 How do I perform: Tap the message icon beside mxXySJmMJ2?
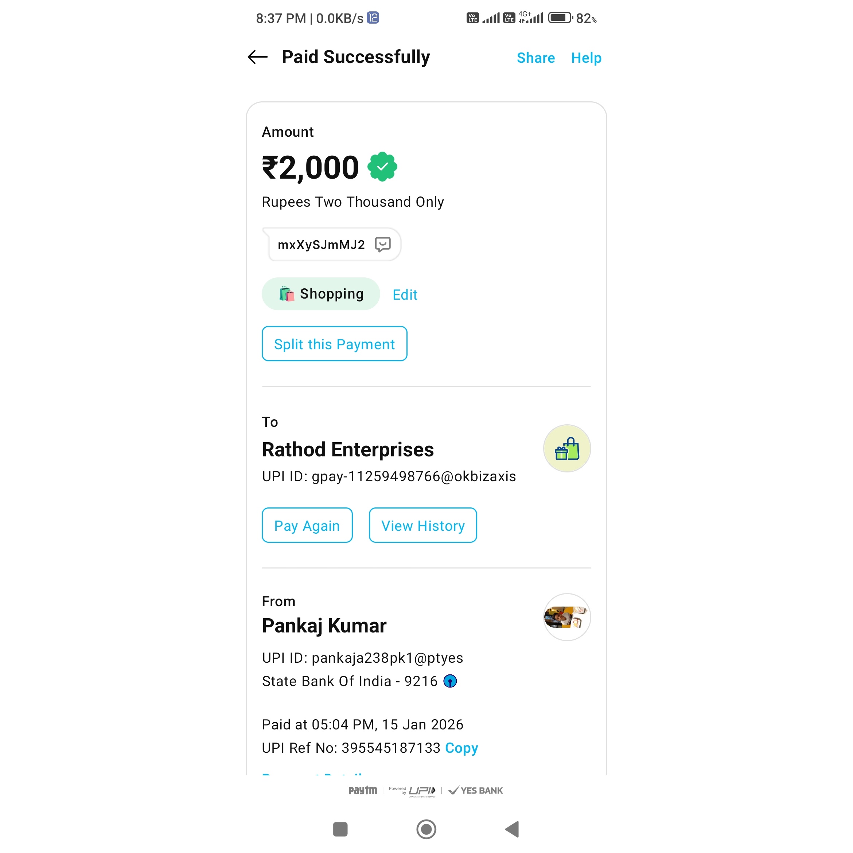(x=382, y=244)
